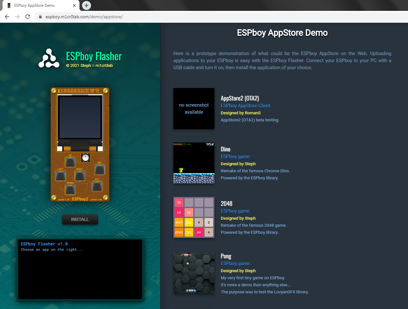Click the ESPboy AppStore Client text
This screenshot has width=408, height=309.
click(246, 106)
